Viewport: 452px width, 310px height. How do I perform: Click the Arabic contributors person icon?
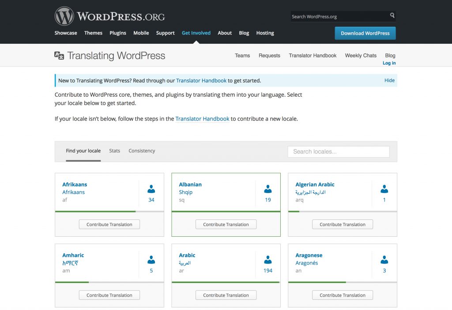tap(268, 260)
